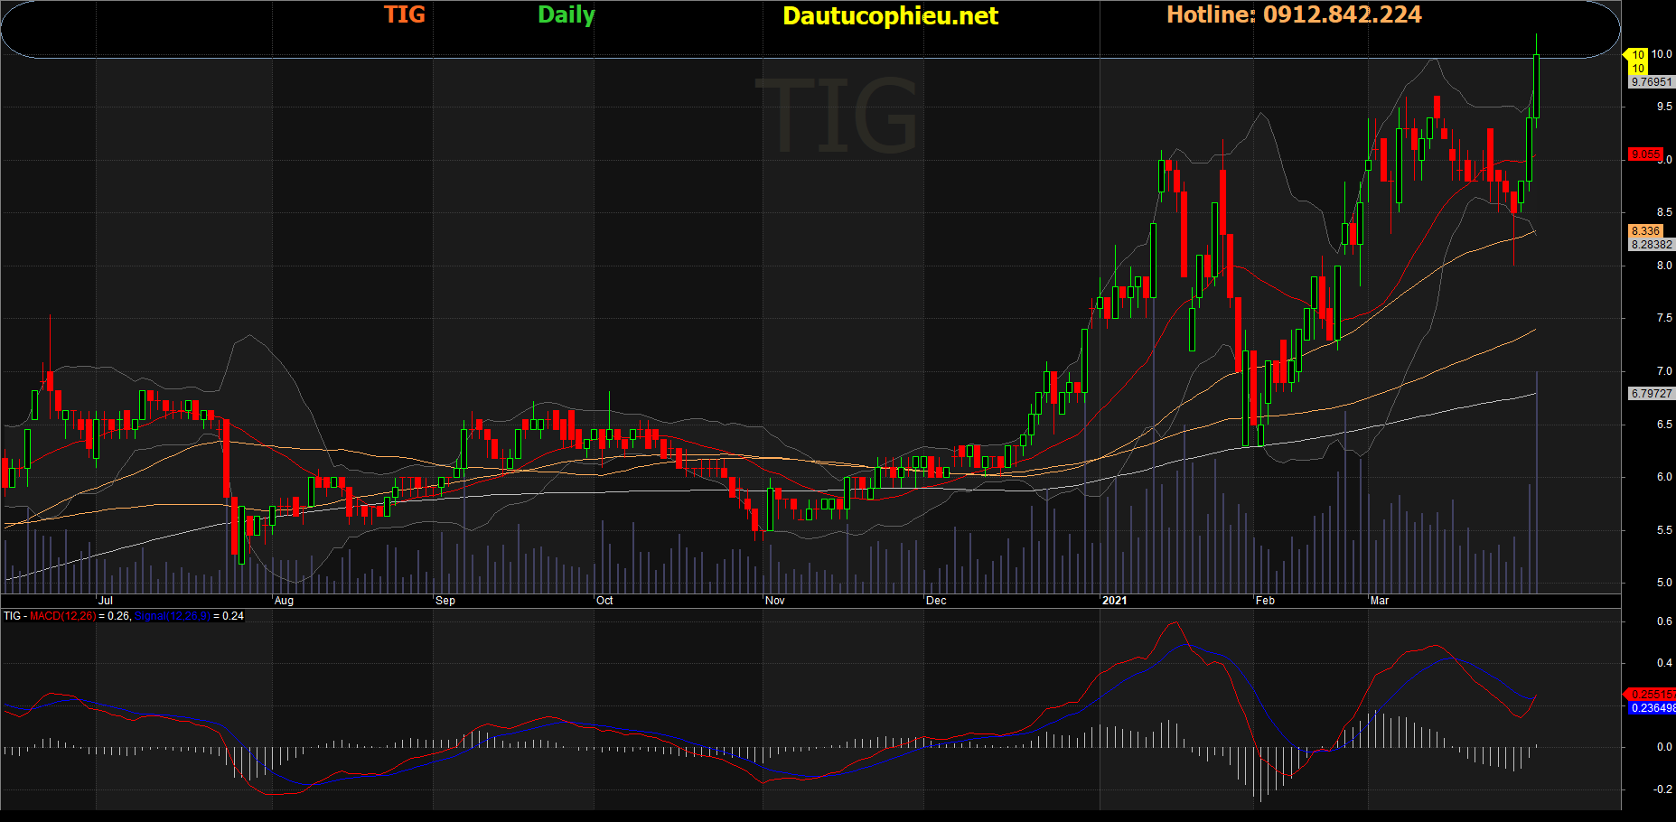Select the gray 9.76951 axis label
The image size is (1676, 822).
click(x=1651, y=82)
